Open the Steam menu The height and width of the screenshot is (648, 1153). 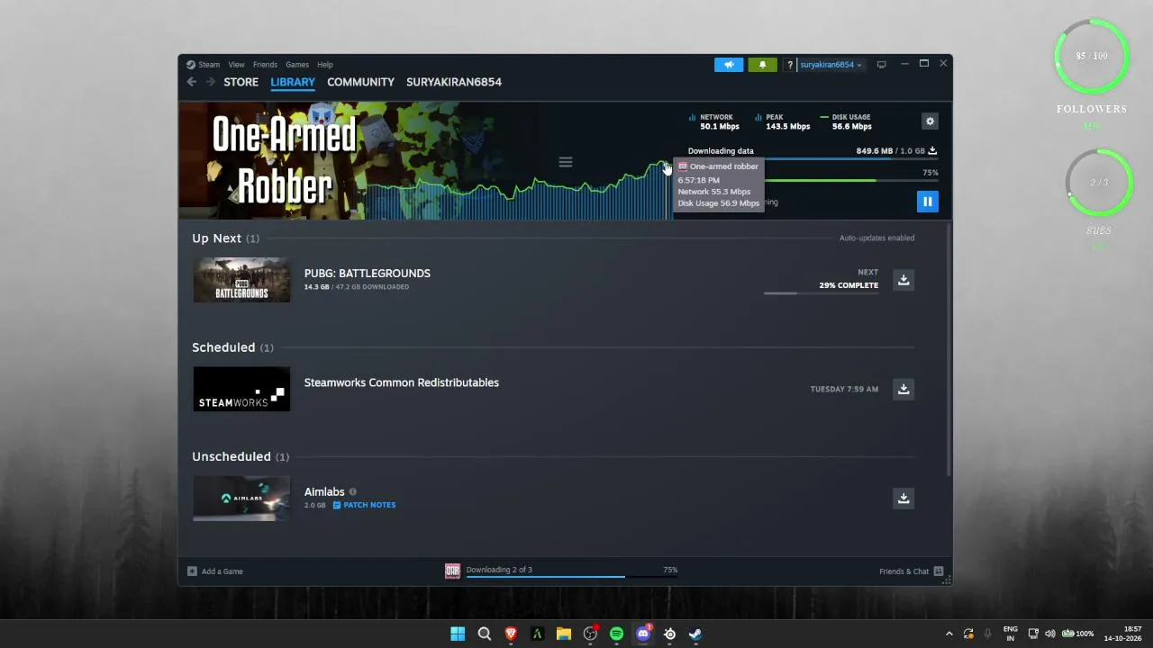pyautogui.click(x=209, y=65)
